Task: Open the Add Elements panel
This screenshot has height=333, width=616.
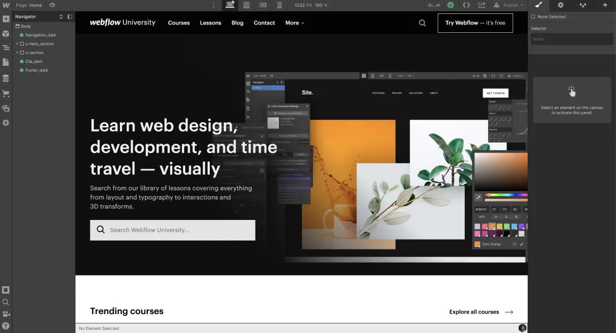Action: click(x=6, y=19)
